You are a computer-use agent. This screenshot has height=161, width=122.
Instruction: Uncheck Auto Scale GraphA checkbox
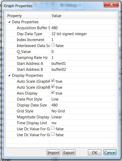pyautogui.click(x=53, y=81)
